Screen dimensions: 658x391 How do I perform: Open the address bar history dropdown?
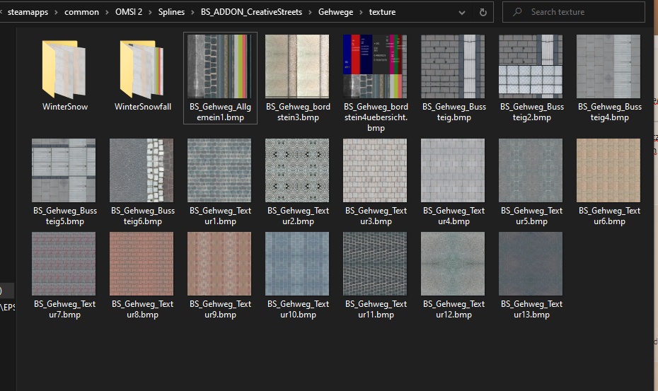tap(463, 12)
